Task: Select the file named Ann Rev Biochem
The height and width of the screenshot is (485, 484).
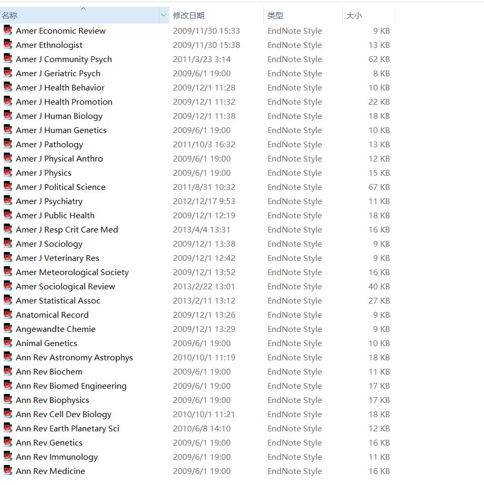Action: point(49,371)
